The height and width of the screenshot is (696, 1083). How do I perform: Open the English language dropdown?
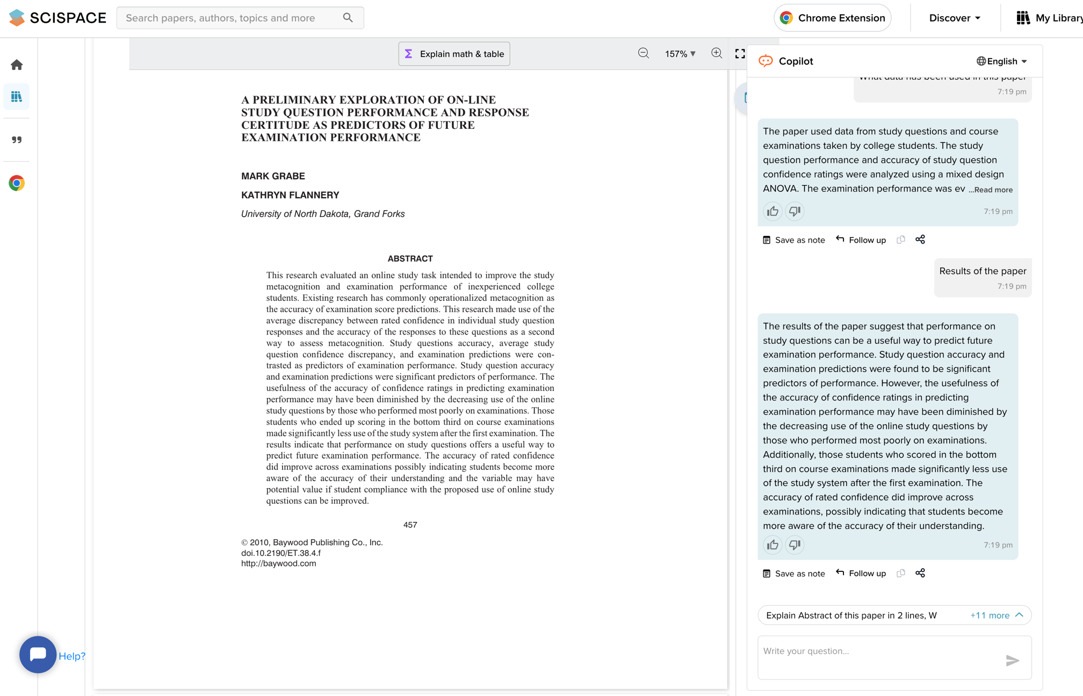[1002, 61]
